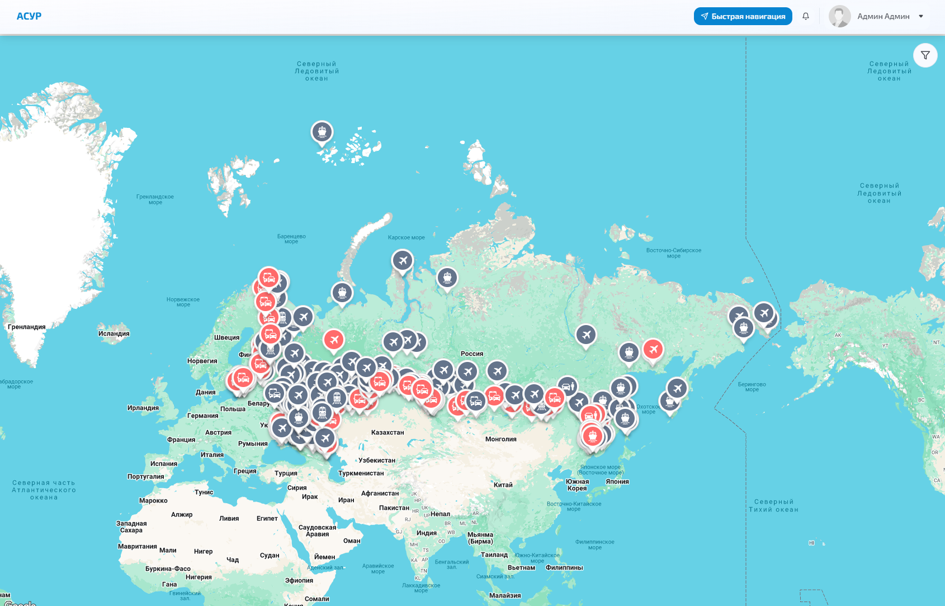Click the notifications bell icon

point(805,16)
